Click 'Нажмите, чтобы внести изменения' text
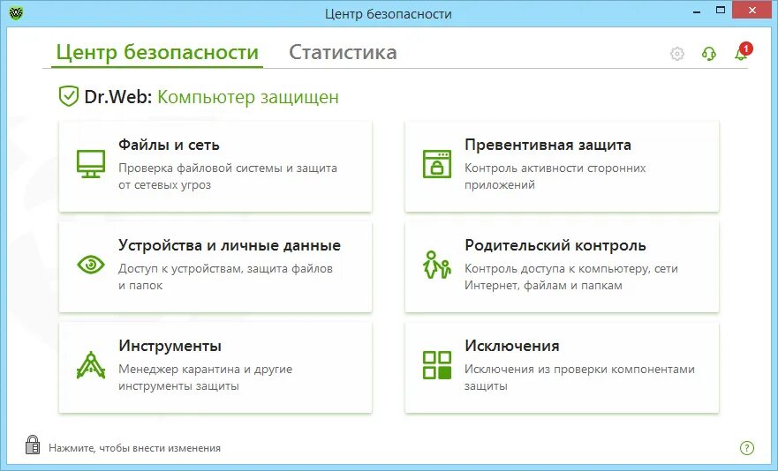778x471 pixels. tap(134, 448)
